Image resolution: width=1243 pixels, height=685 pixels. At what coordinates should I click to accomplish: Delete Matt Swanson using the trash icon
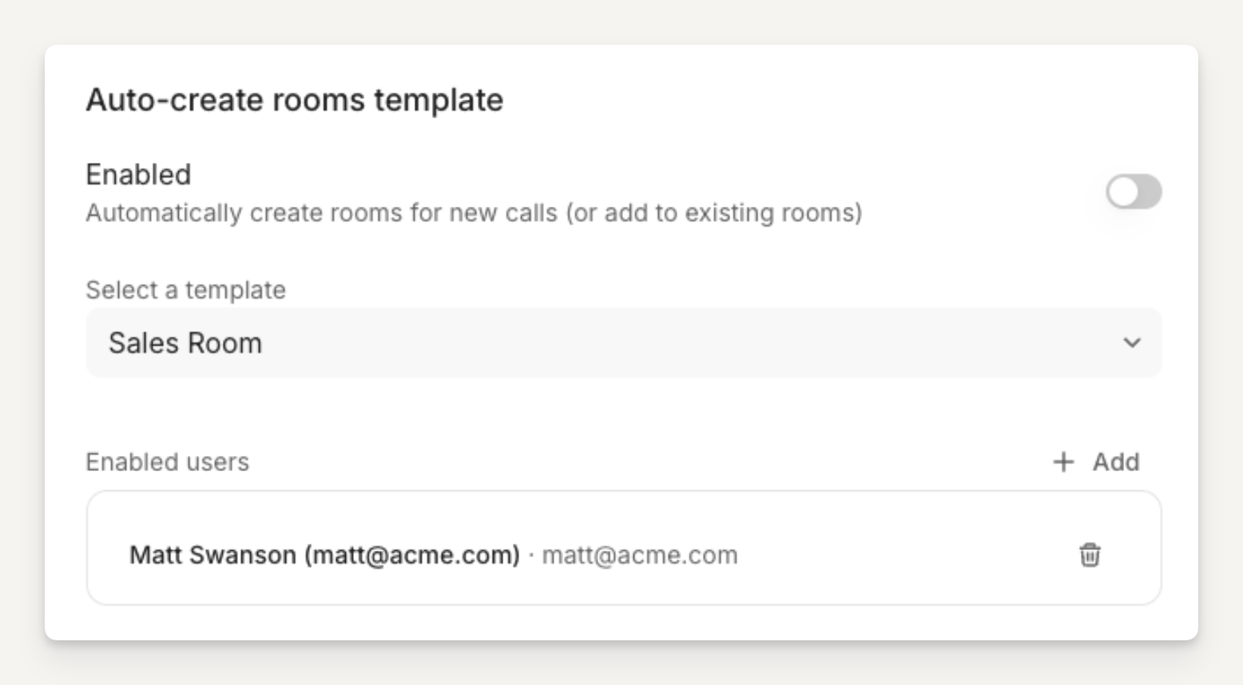coord(1090,554)
